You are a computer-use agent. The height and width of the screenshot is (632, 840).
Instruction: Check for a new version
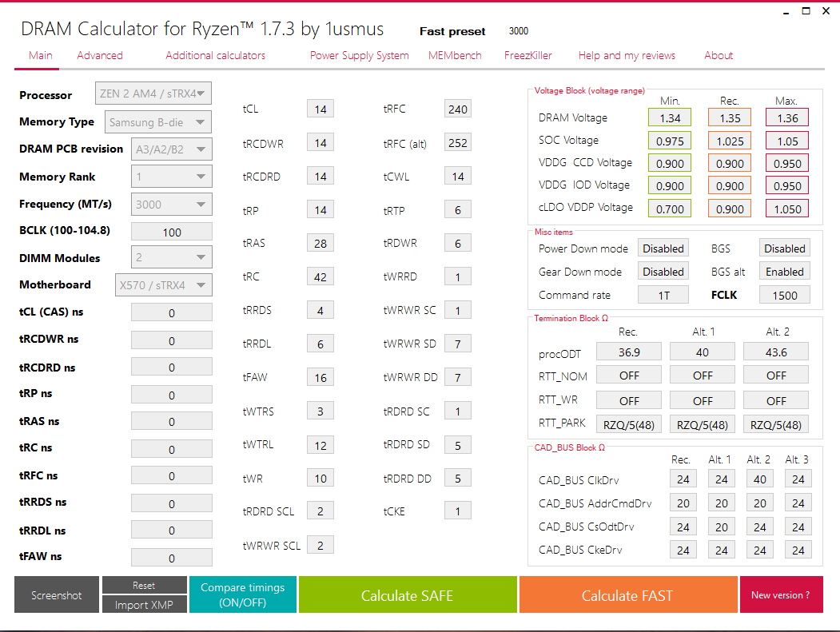point(781,594)
